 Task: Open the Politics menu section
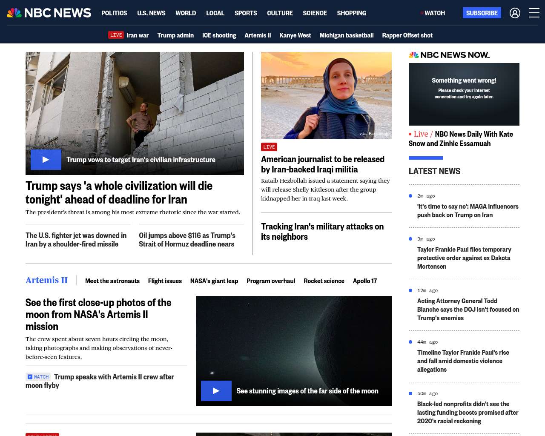click(114, 13)
